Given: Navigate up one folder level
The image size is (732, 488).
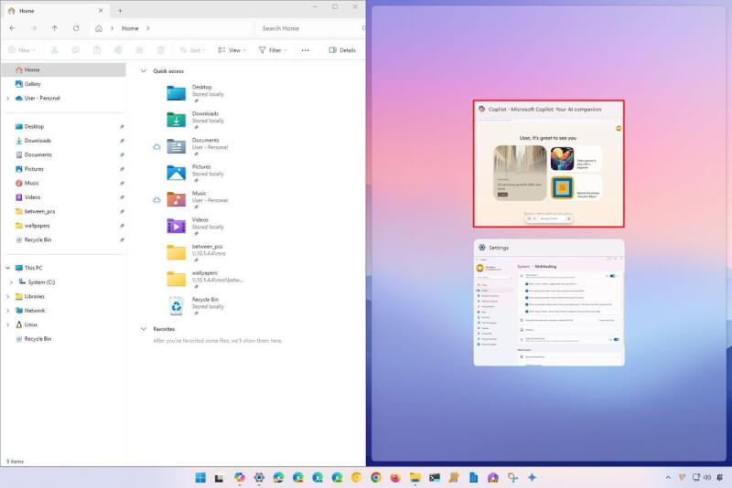Looking at the screenshot, I should [x=55, y=28].
